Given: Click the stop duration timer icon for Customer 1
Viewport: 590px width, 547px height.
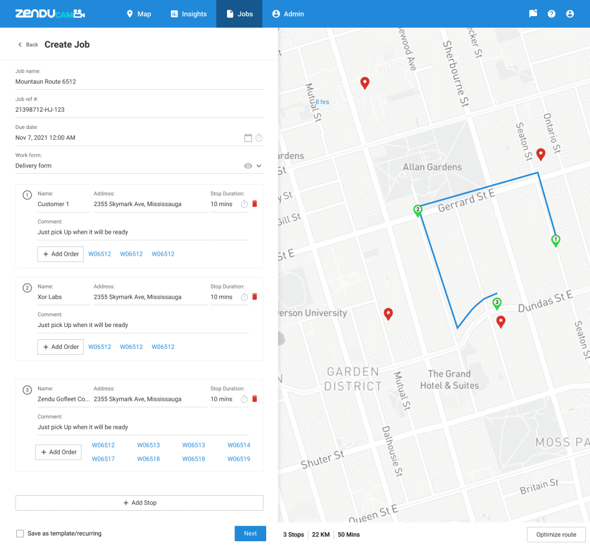Looking at the screenshot, I should coord(244,204).
